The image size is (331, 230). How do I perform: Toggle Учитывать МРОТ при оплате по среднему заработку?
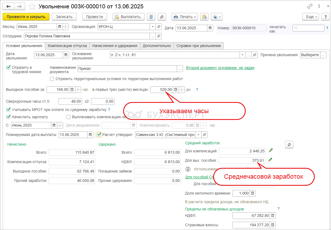[8, 110]
